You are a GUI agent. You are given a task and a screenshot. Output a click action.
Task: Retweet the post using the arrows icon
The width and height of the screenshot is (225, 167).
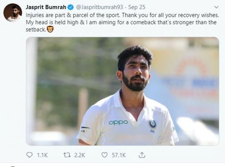[67, 155]
